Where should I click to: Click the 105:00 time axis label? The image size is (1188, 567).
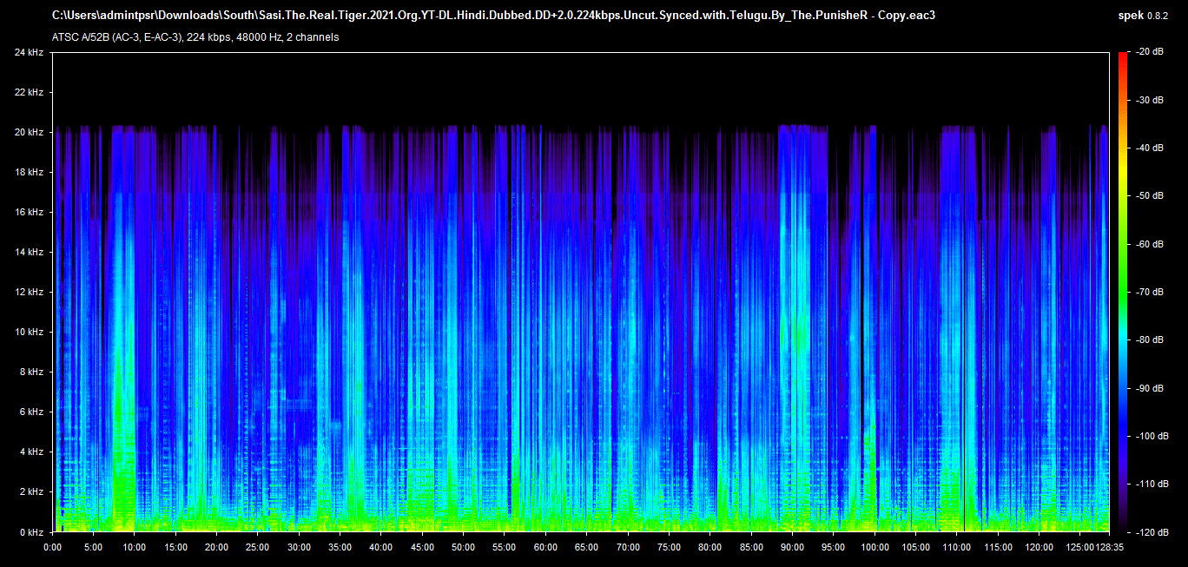(x=916, y=548)
